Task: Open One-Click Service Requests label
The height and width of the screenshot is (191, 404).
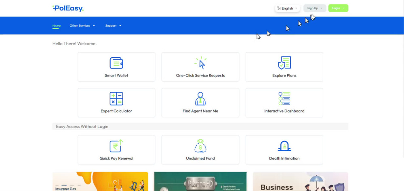Action: 200,76
